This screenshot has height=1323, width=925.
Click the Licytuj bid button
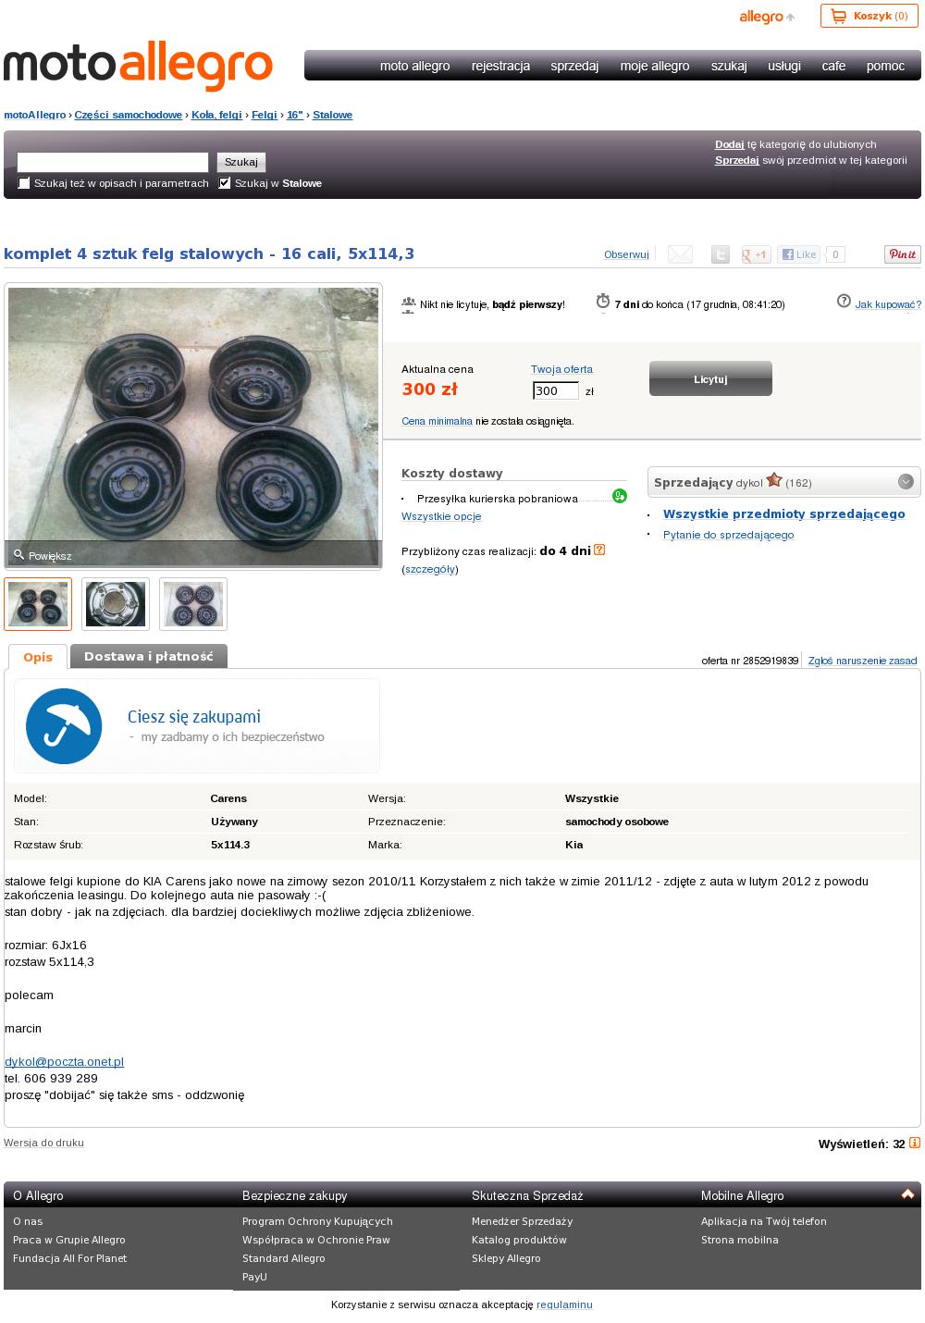(710, 378)
